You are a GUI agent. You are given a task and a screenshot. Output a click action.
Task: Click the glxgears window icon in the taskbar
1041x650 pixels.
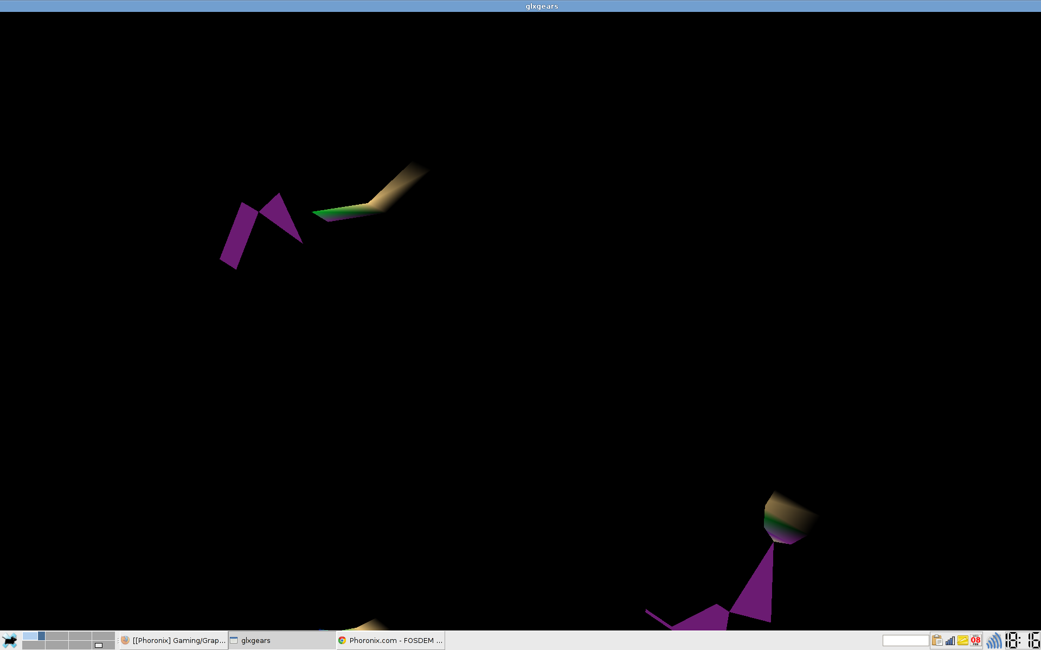pos(234,640)
